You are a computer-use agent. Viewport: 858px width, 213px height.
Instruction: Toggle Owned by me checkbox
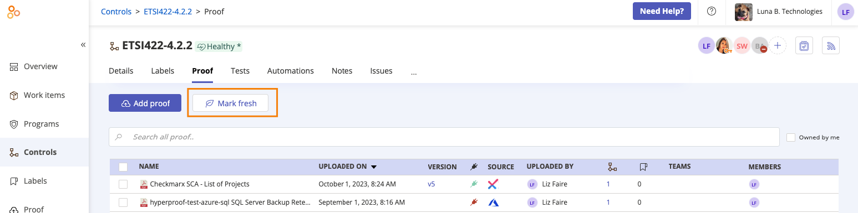tap(791, 137)
